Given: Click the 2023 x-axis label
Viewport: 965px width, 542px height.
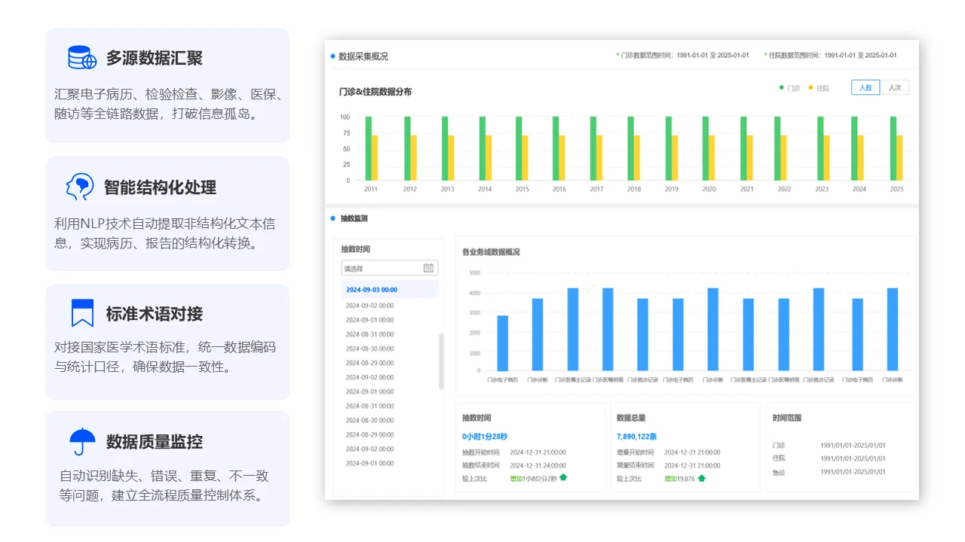Looking at the screenshot, I should [822, 189].
